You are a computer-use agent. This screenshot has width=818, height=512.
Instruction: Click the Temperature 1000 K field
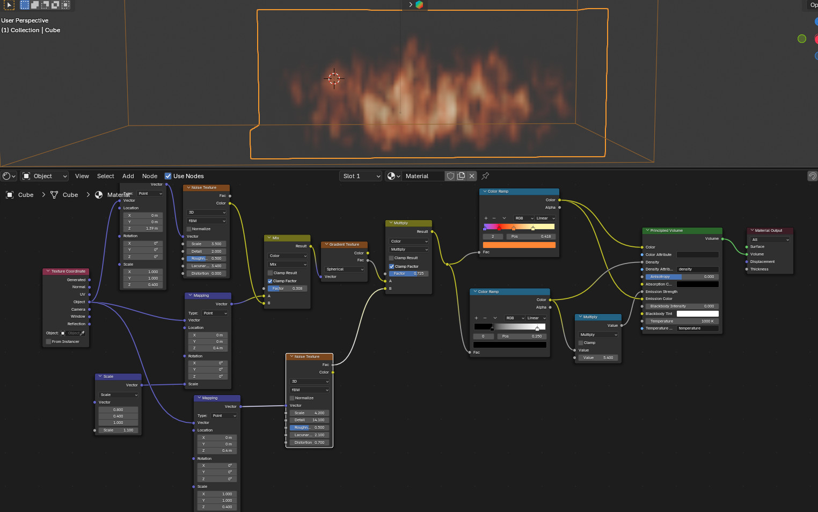[x=682, y=321]
